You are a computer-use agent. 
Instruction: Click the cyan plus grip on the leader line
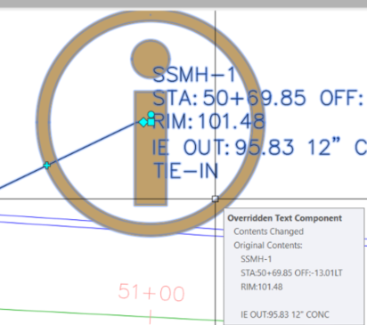point(46,166)
